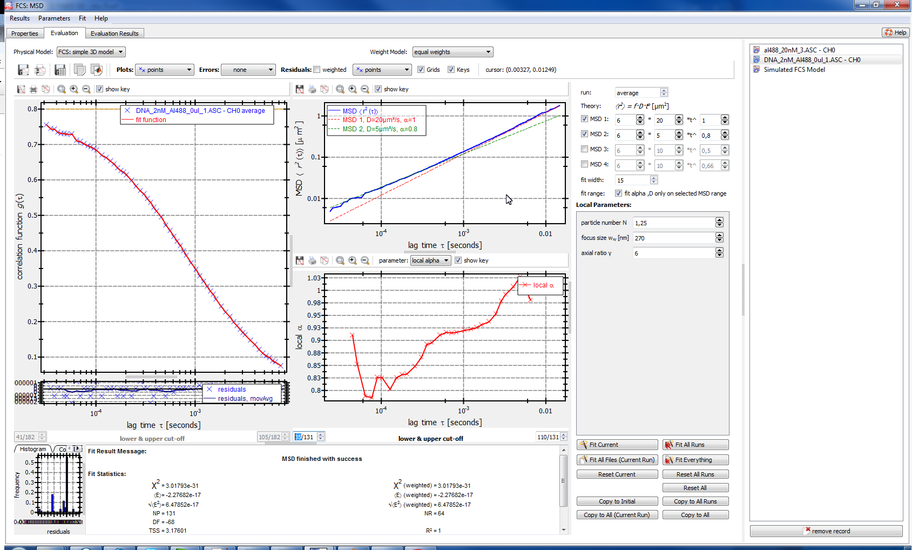This screenshot has height=550, width=912.
Task: Enable weighted residuals checkbox
Action: pos(317,70)
